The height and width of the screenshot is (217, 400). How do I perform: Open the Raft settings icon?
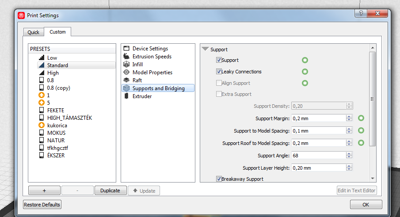click(126, 80)
